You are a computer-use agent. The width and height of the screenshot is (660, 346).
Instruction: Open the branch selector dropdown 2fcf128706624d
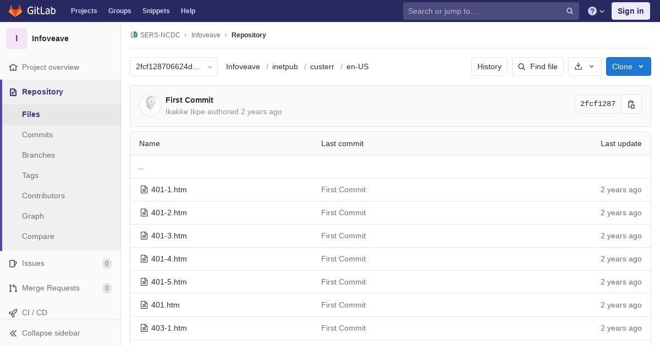click(174, 67)
